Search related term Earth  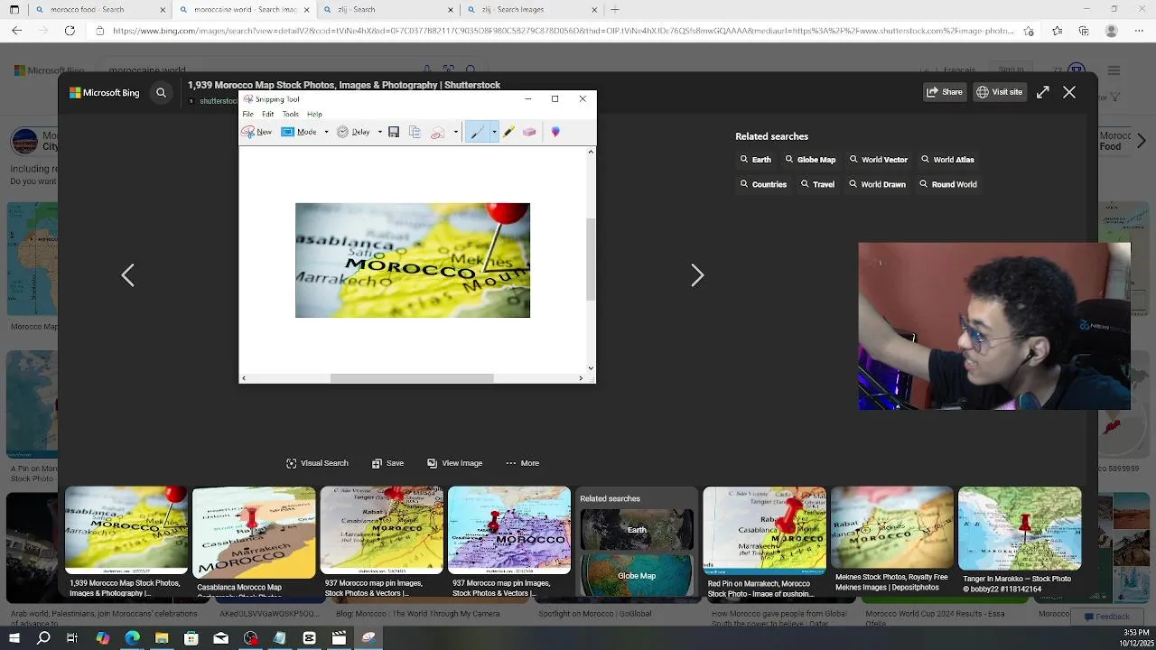coord(756,160)
